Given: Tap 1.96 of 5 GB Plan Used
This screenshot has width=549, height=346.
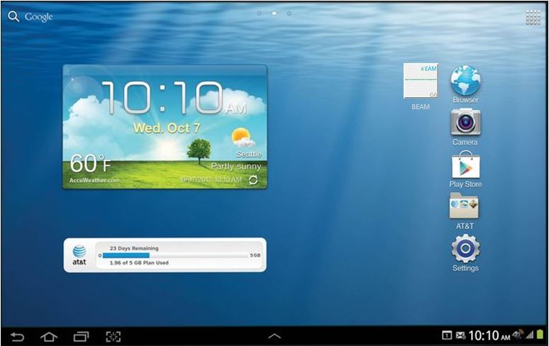Looking at the screenshot, I should 139,263.
